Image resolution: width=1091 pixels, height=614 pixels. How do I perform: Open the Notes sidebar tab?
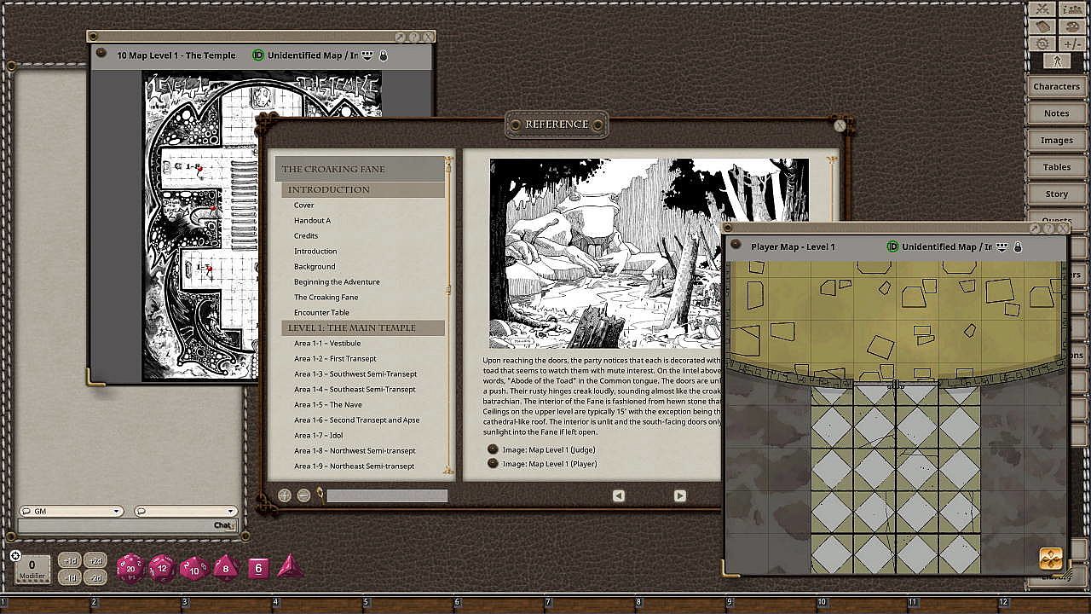click(1056, 113)
